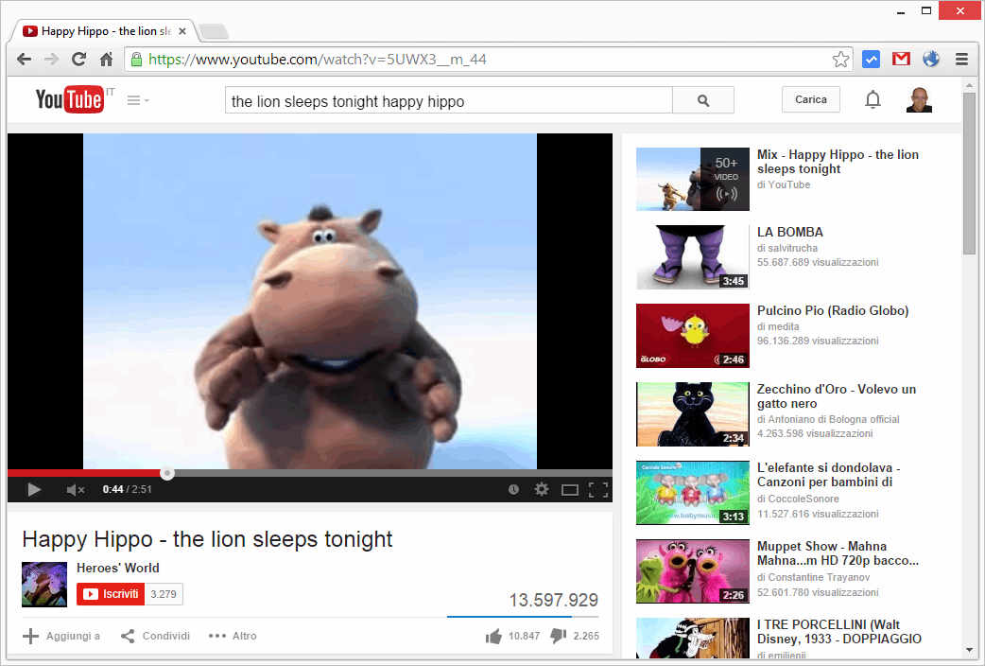
Task: Open a new browser tab
Action: click(x=214, y=31)
